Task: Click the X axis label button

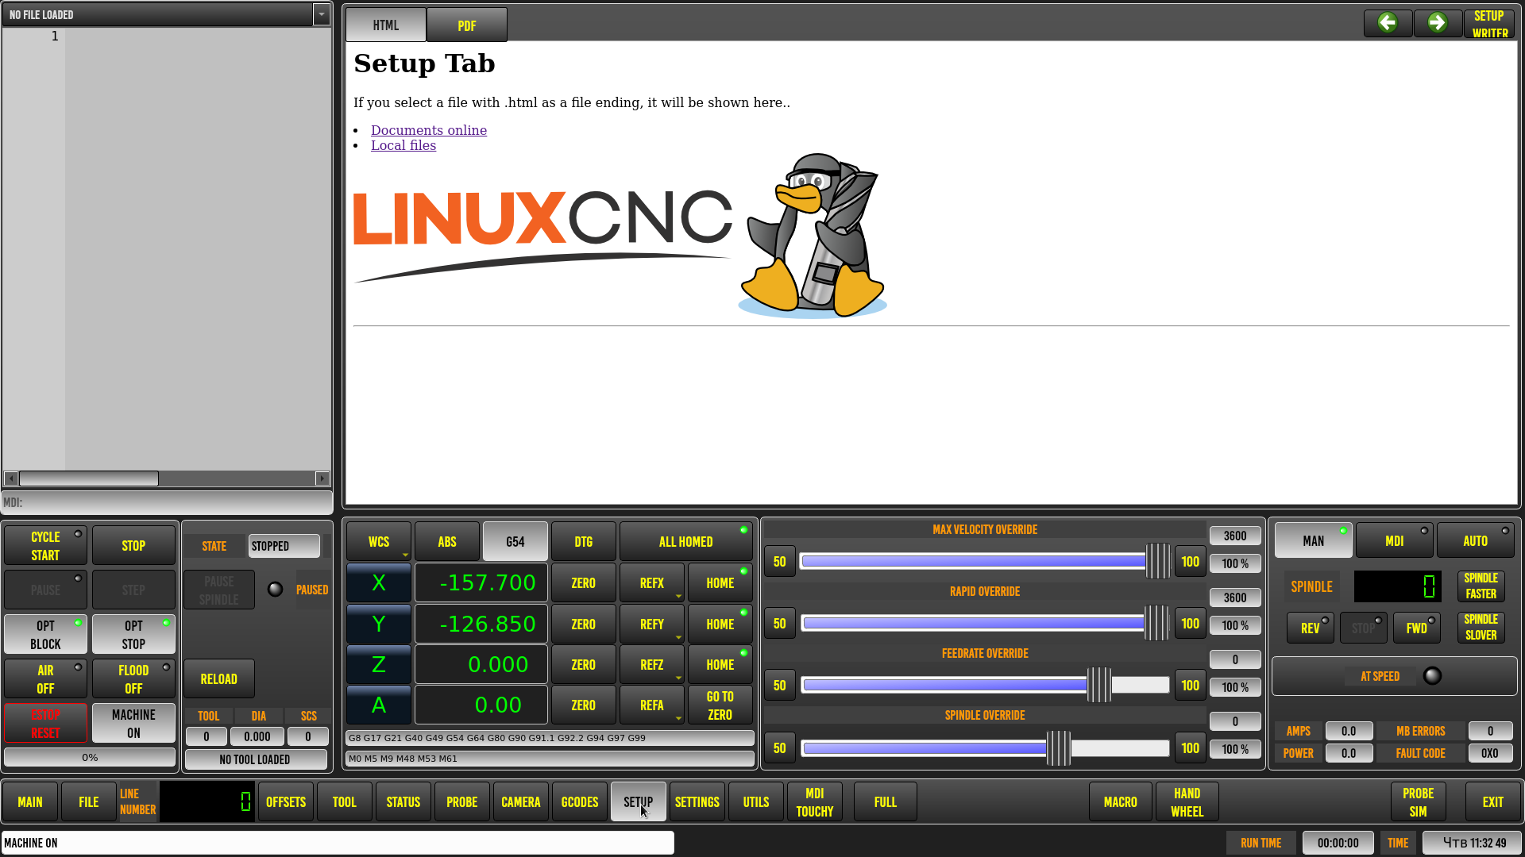Action: click(379, 582)
